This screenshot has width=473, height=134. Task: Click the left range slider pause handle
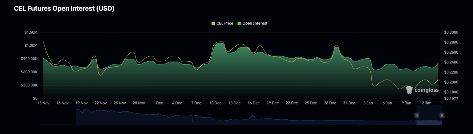416,115
